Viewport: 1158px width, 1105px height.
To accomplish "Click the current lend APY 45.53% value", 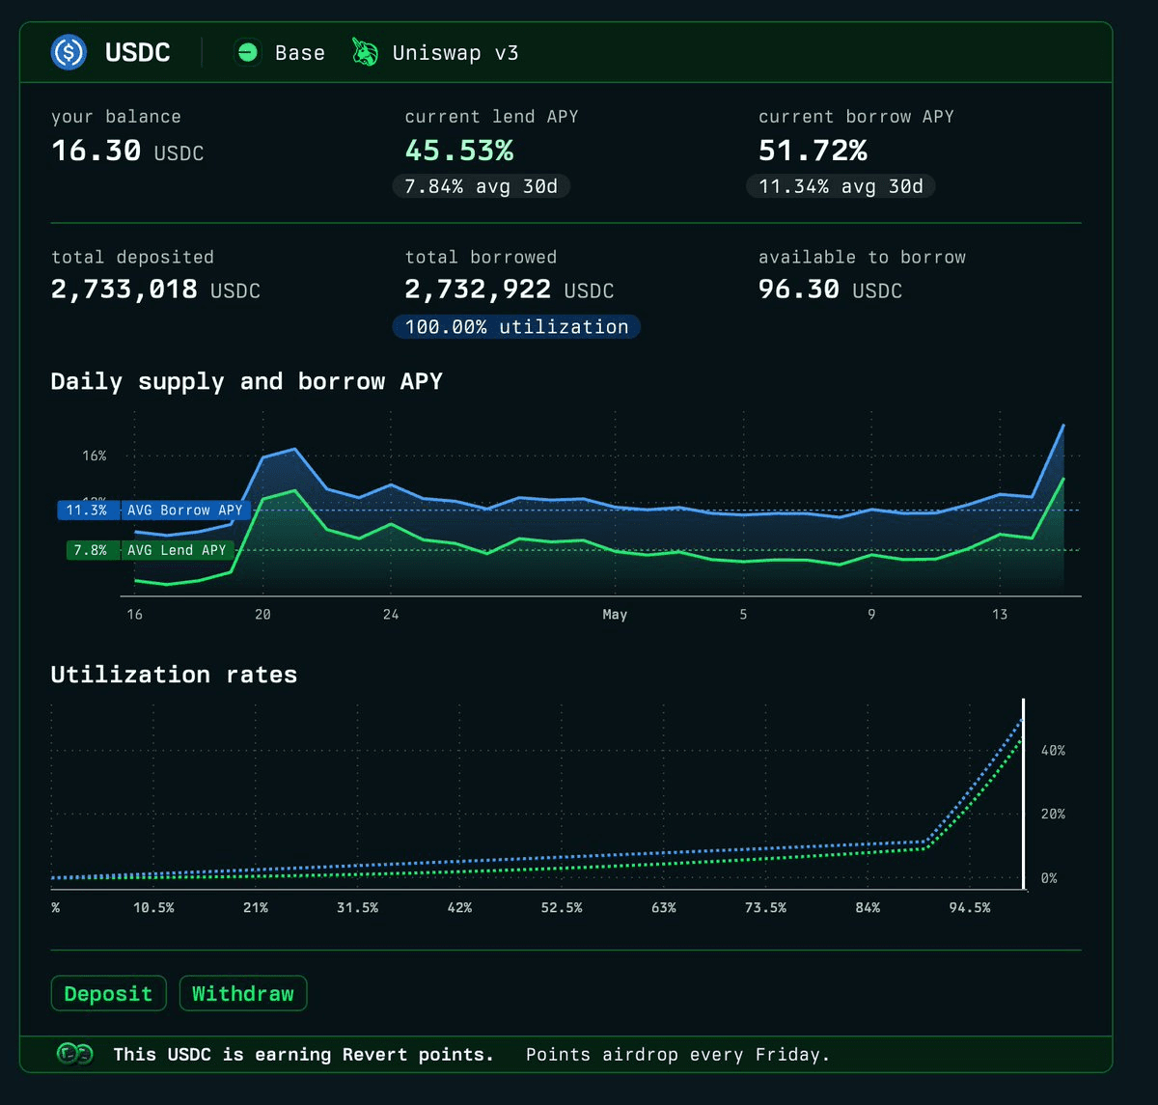I will tap(459, 151).
